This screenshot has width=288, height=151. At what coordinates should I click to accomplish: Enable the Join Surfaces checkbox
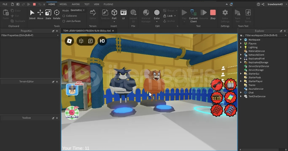click(x=64, y=21)
